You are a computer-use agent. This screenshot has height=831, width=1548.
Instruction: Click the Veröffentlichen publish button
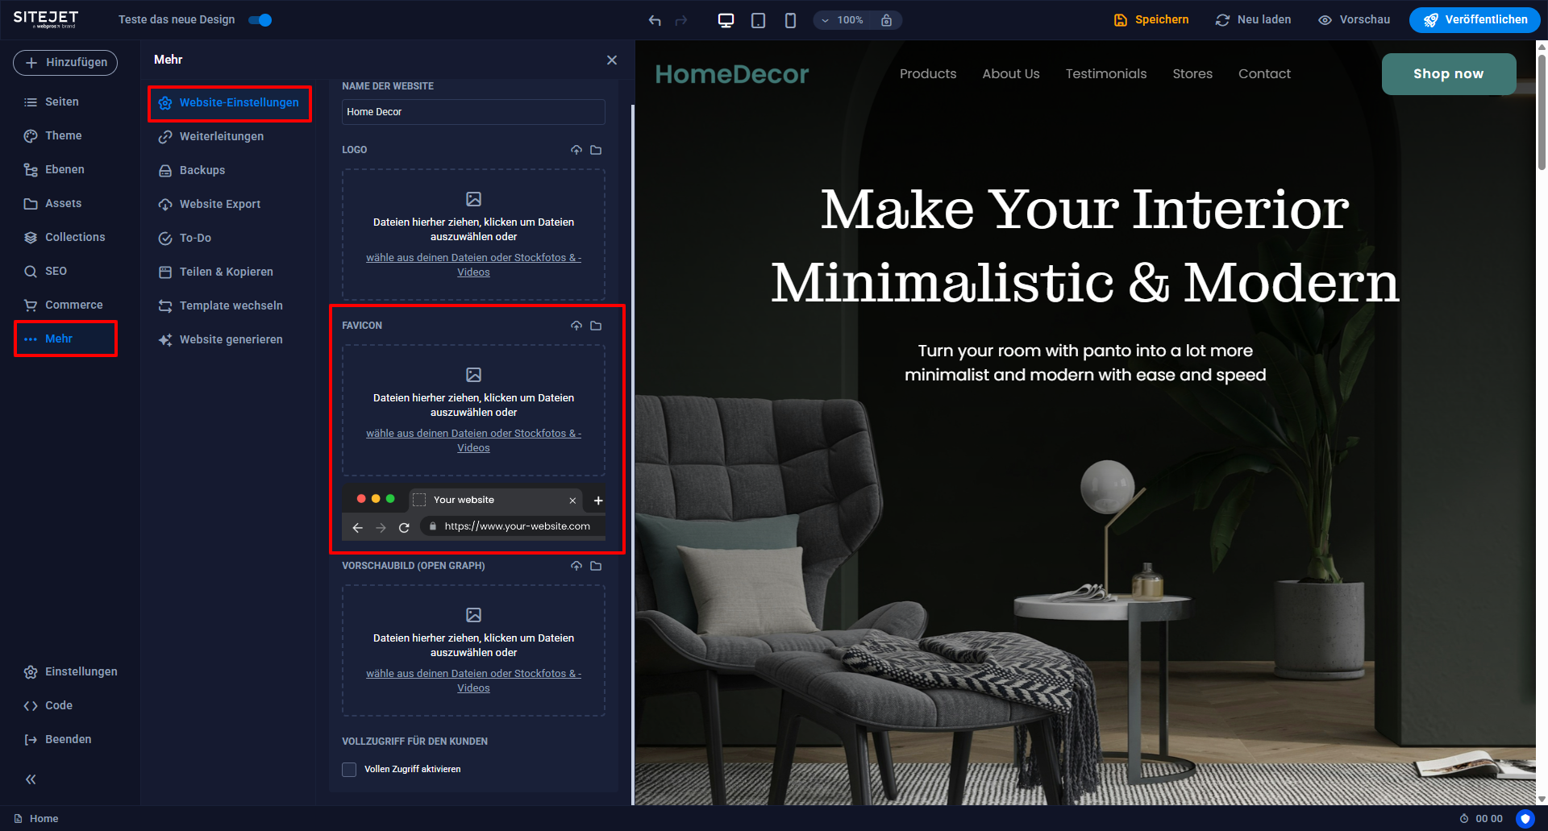pyautogui.click(x=1475, y=20)
